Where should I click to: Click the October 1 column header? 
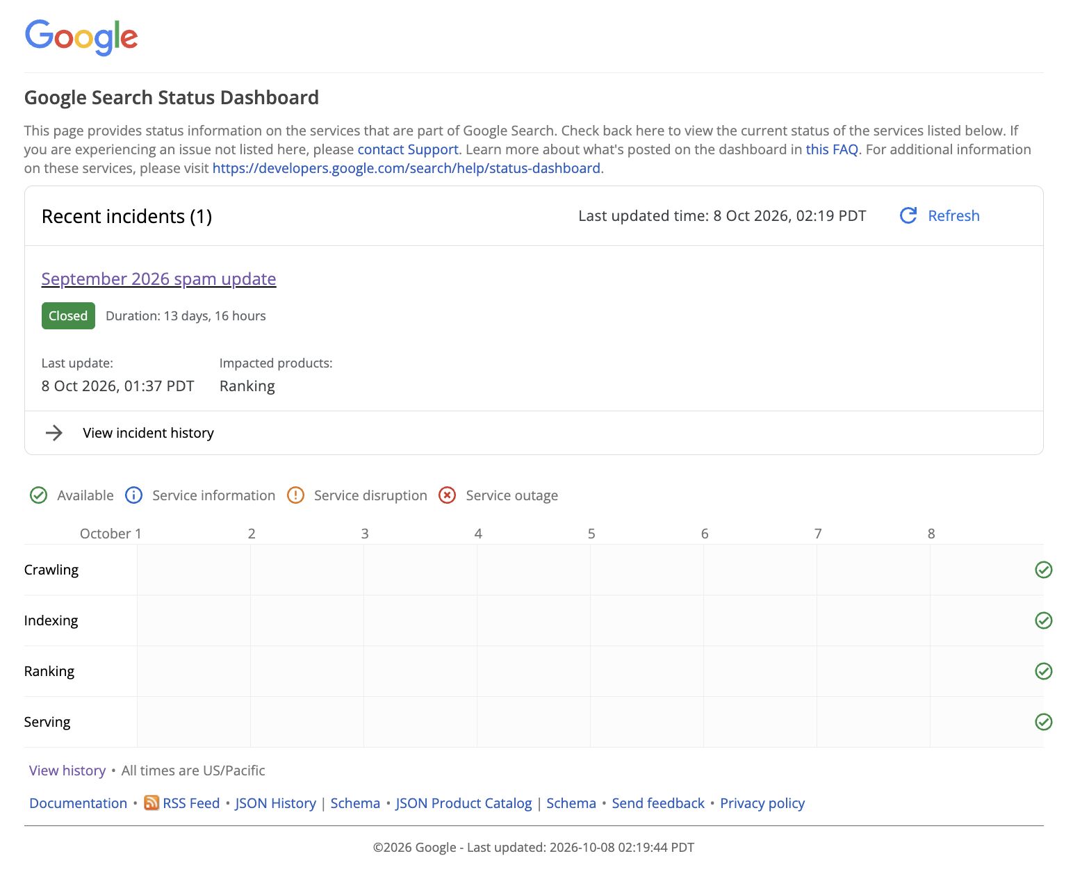pos(110,534)
